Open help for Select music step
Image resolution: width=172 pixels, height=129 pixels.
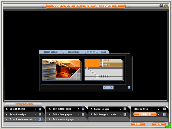tap(125, 109)
